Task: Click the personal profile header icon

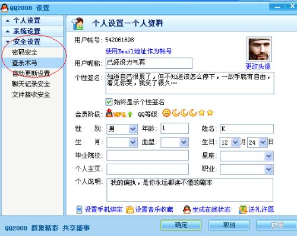Action: click(x=78, y=24)
